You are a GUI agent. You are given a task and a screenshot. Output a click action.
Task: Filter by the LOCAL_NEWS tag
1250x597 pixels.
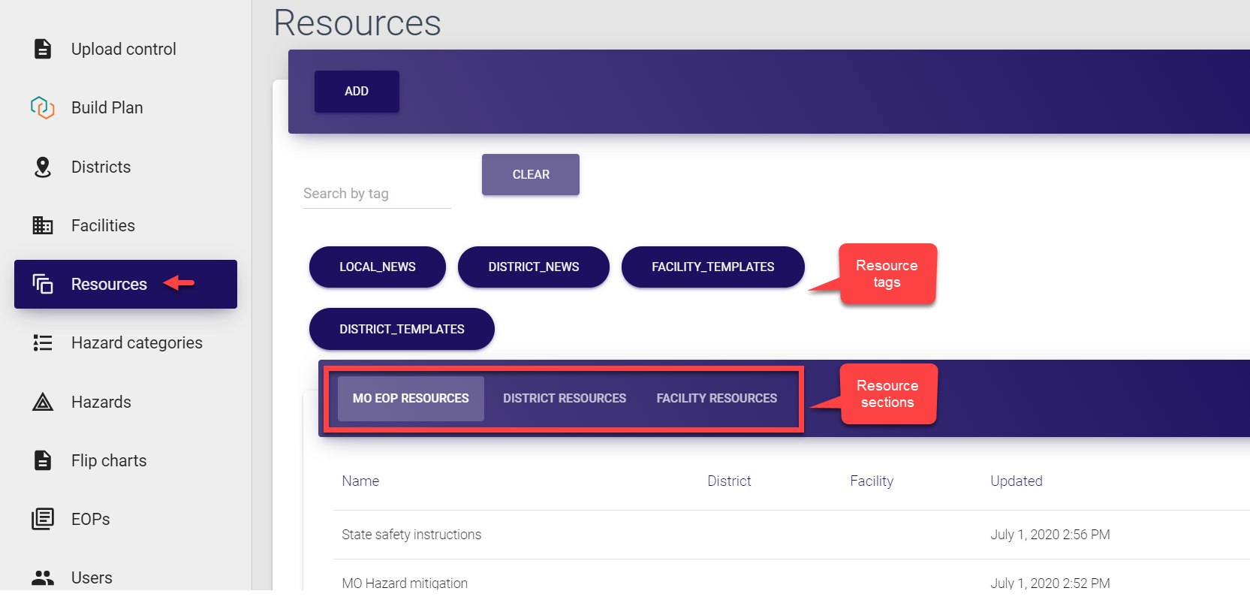(x=377, y=267)
